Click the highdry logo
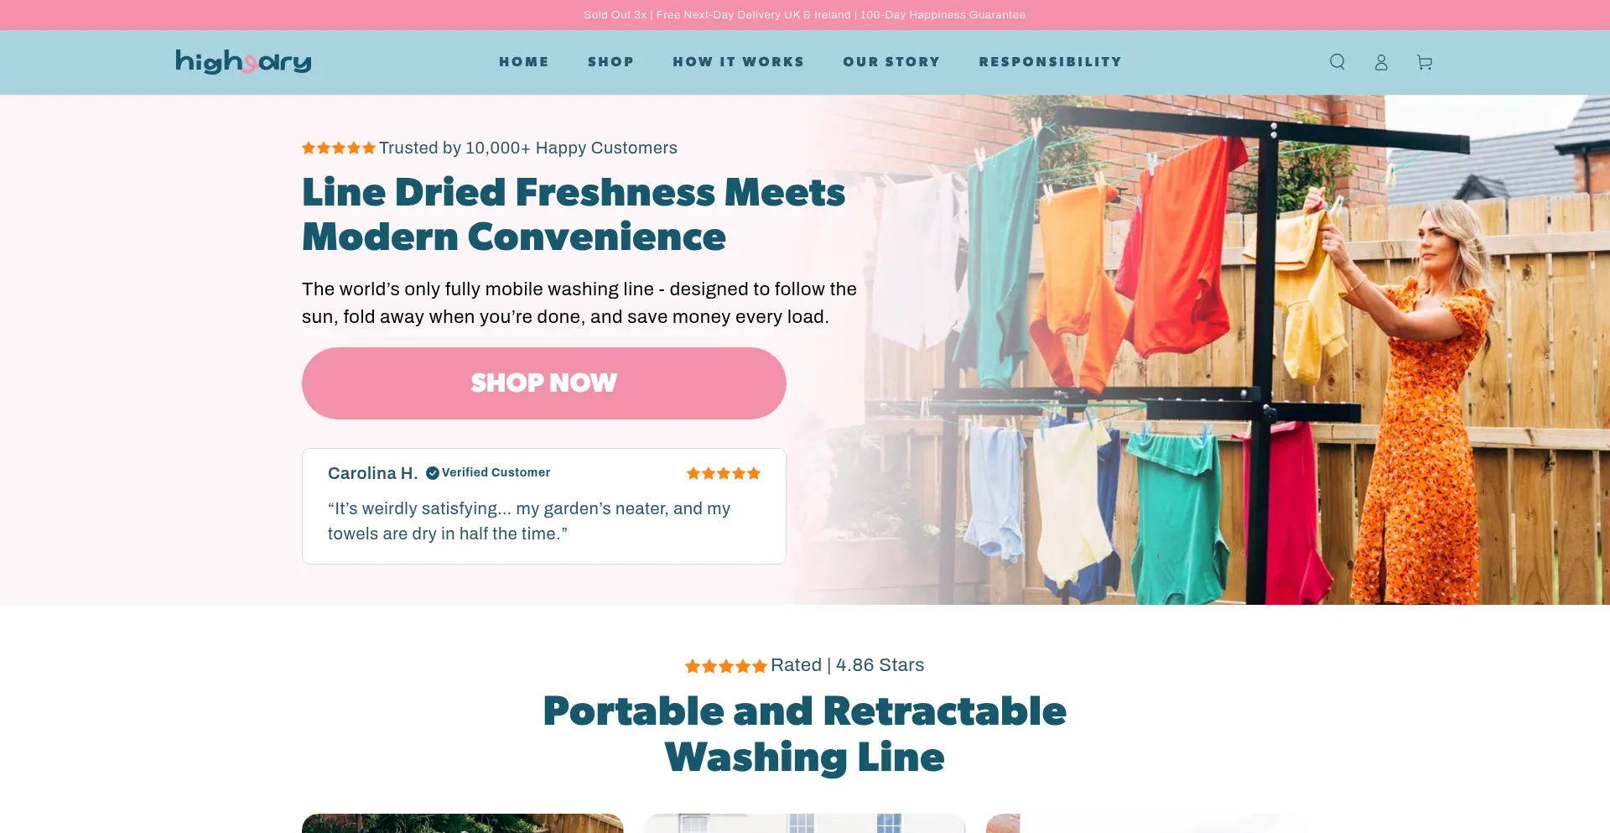Viewport: 1610px width, 833px height. click(x=243, y=61)
